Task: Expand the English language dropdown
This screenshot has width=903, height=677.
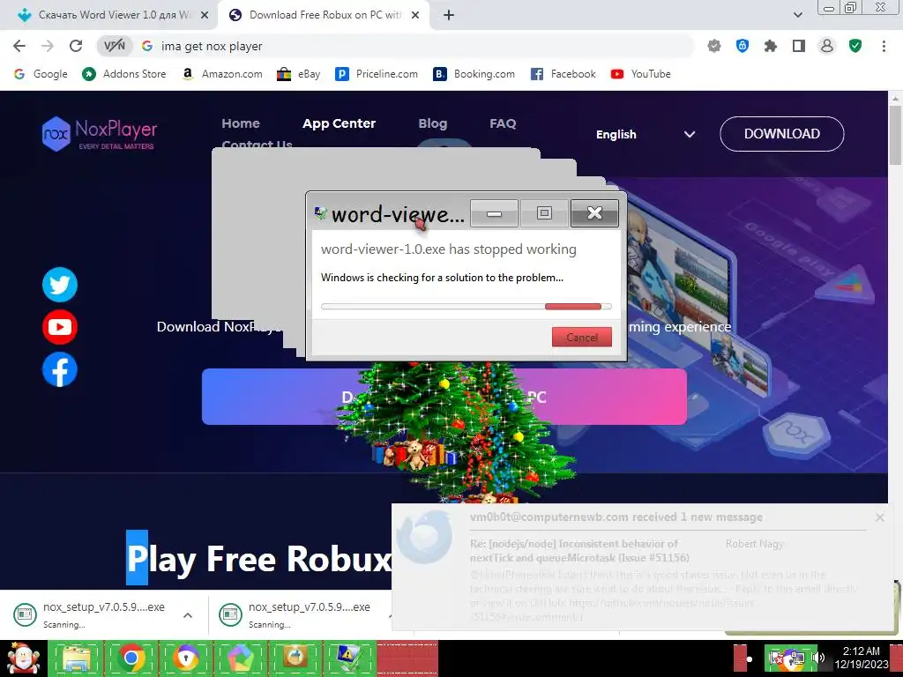Action: [x=645, y=134]
